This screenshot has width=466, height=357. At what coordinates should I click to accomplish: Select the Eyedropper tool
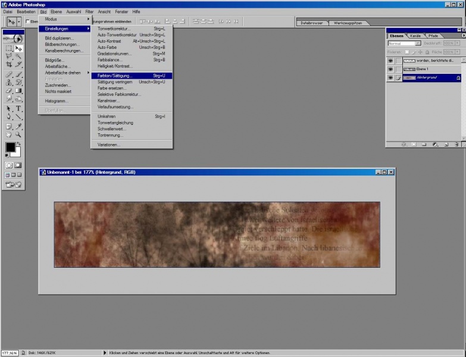coord(18,126)
